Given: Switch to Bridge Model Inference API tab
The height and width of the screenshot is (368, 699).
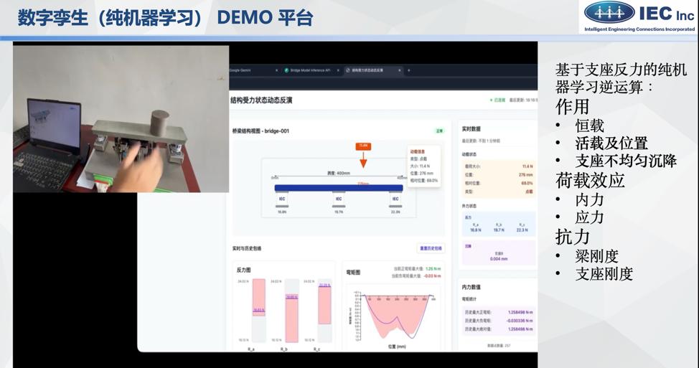Looking at the screenshot, I should [309, 70].
